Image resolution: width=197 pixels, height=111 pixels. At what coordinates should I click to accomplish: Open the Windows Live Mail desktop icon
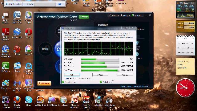click(110, 3)
